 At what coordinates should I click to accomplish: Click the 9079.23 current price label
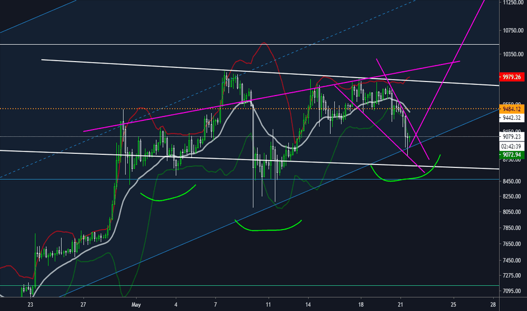[x=512, y=136]
